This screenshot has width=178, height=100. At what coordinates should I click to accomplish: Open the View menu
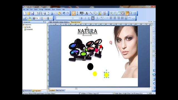[x=31, y=9]
